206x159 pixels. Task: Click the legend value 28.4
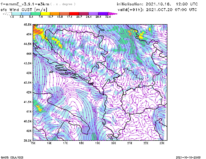[x=98, y=17]
